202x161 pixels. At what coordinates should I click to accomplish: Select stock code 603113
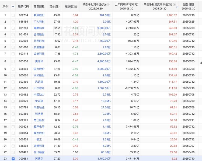tap(23, 54)
